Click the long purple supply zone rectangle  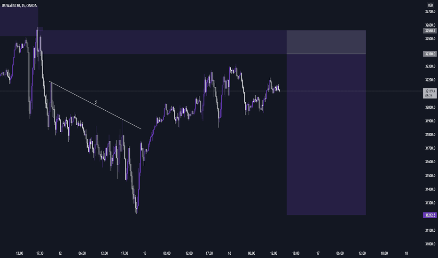click(165, 42)
